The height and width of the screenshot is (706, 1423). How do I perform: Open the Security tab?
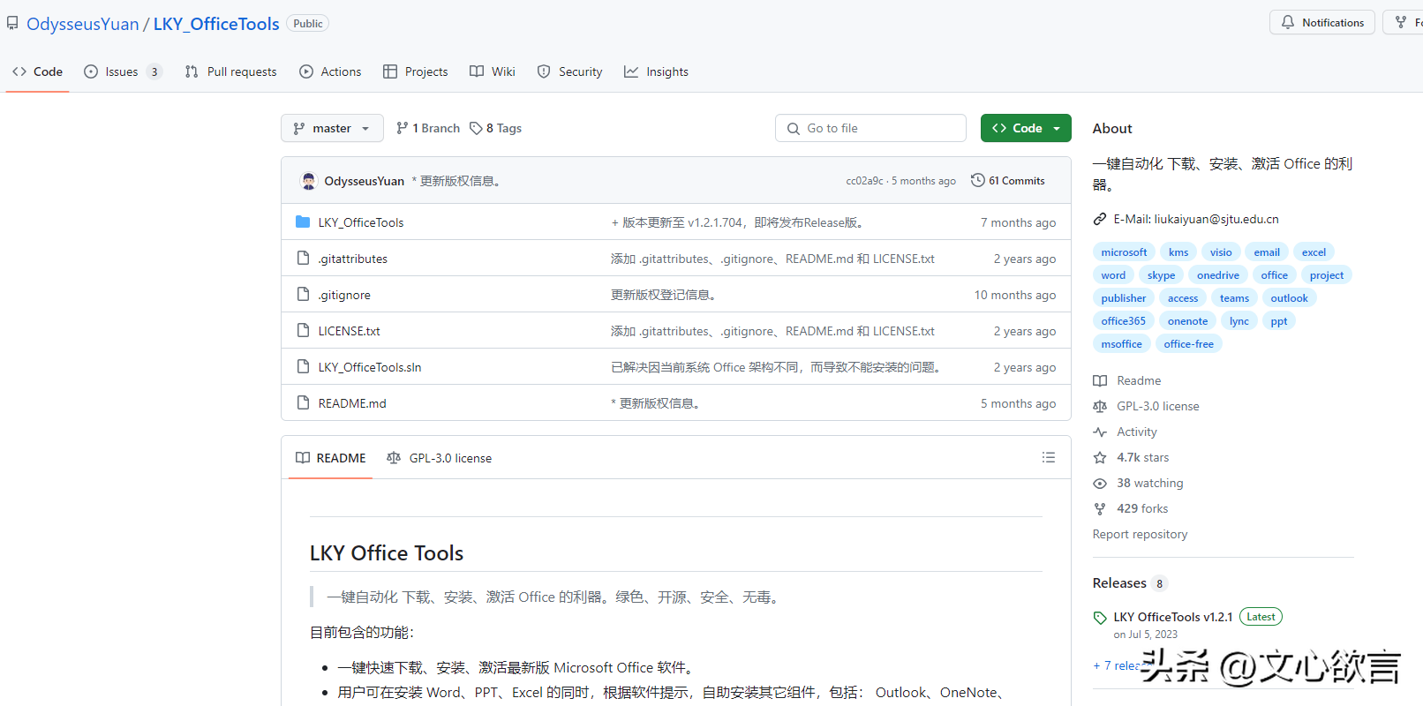569,71
